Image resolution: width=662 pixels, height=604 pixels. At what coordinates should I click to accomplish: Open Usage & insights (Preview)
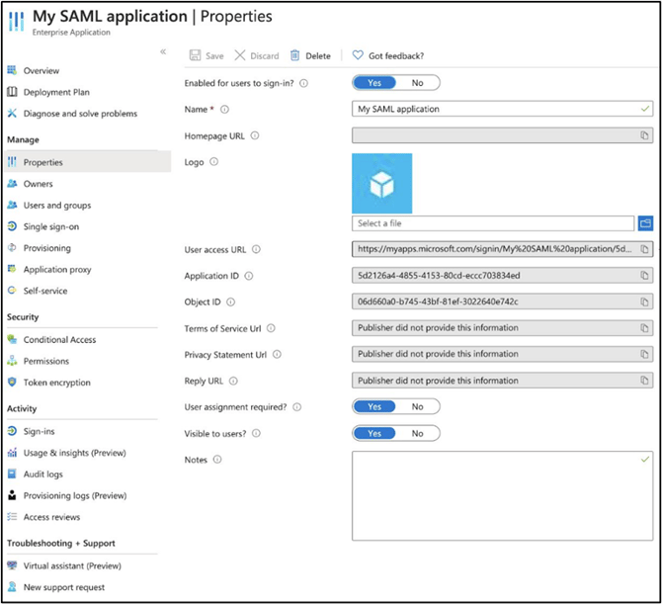click(74, 453)
